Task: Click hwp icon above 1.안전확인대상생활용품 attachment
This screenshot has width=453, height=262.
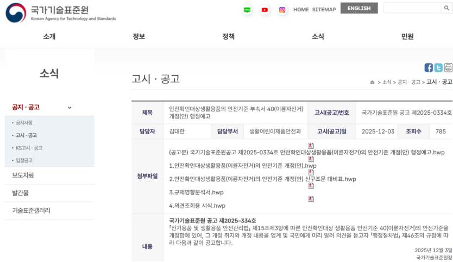Action: click(x=311, y=159)
